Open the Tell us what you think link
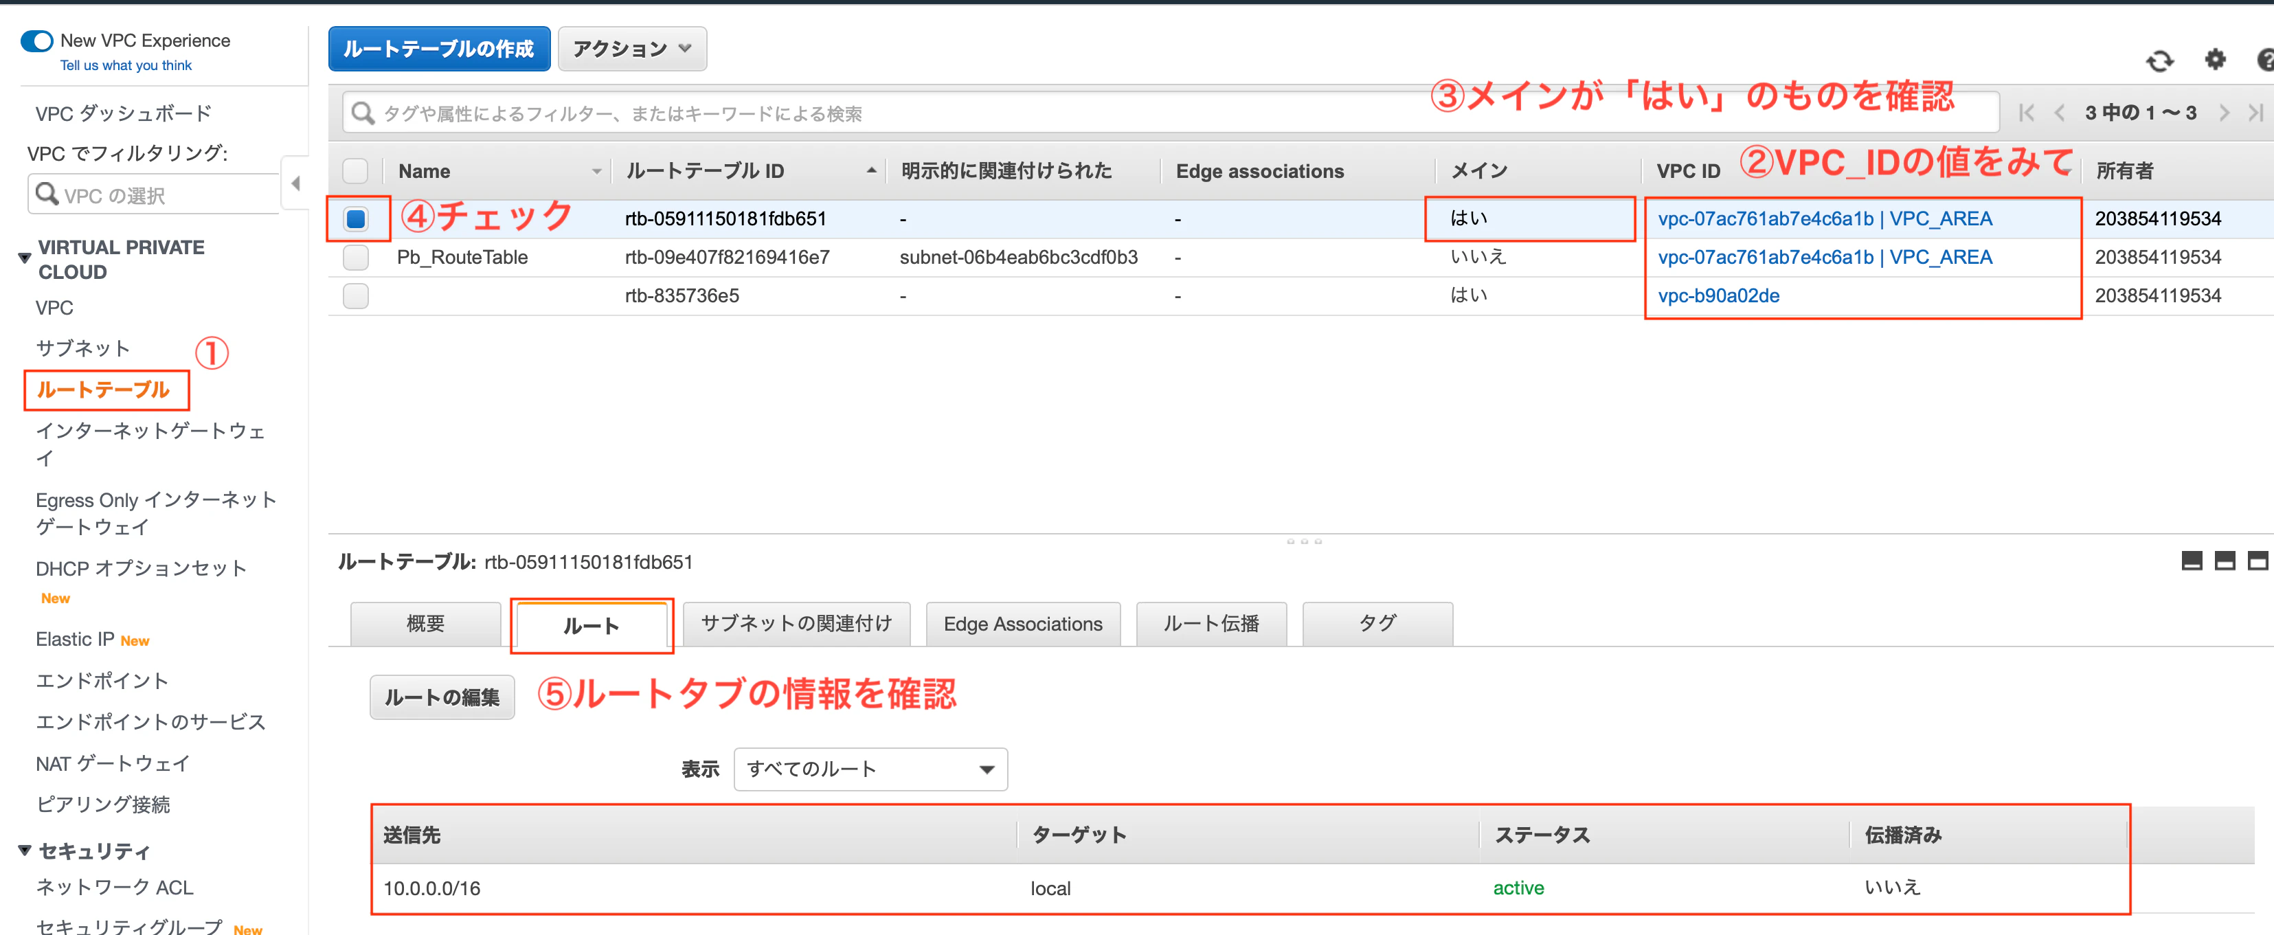This screenshot has width=2274, height=935. 126,65
